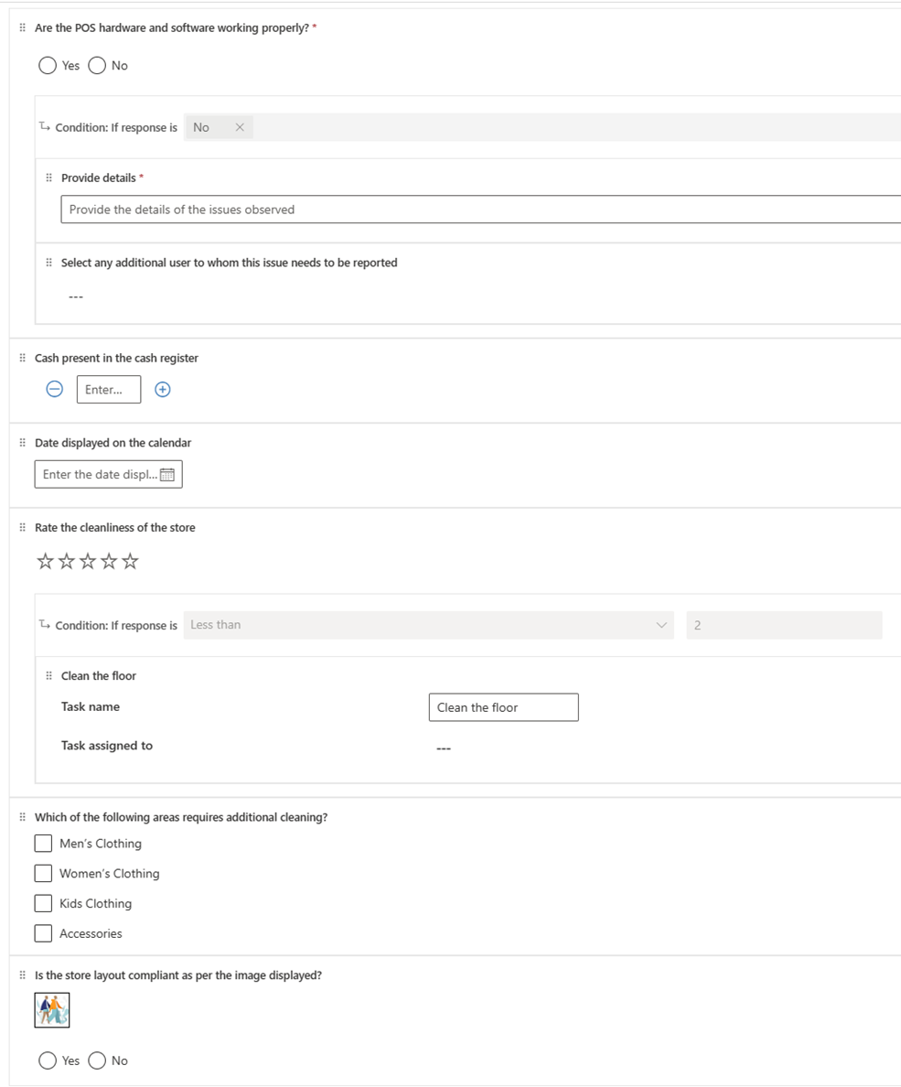Edit the Task name field Clean the floor

[x=504, y=707]
